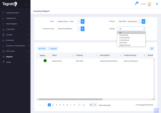Image resolution: width=161 pixels, height=113 pixels.
Task: Click the Store input field
Action: pyautogui.click(x=67, y=21)
